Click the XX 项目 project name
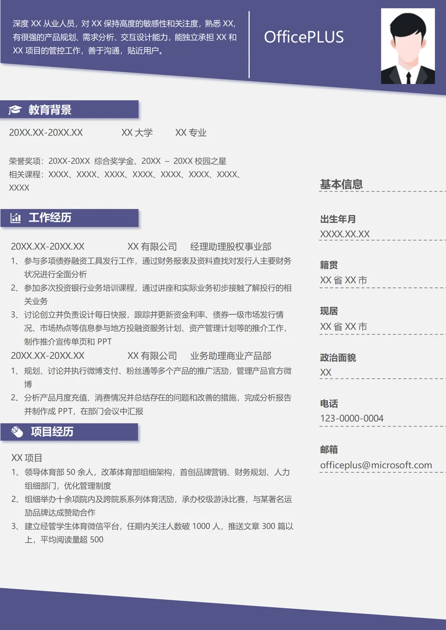 pos(27,457)
